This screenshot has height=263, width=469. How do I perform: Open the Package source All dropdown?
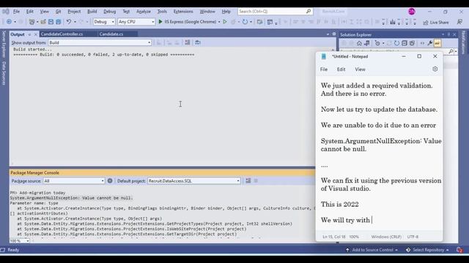pyautogui.click(x=74, y=181)
